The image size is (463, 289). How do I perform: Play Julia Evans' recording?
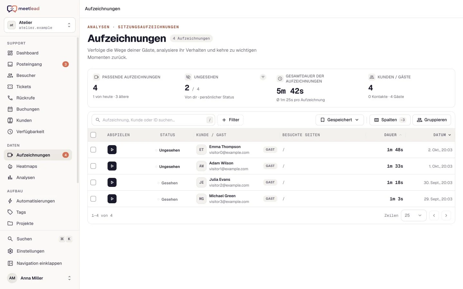(112, 182)
